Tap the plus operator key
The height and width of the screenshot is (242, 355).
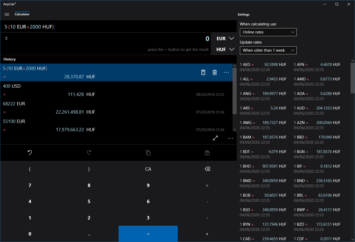point(207,234)
